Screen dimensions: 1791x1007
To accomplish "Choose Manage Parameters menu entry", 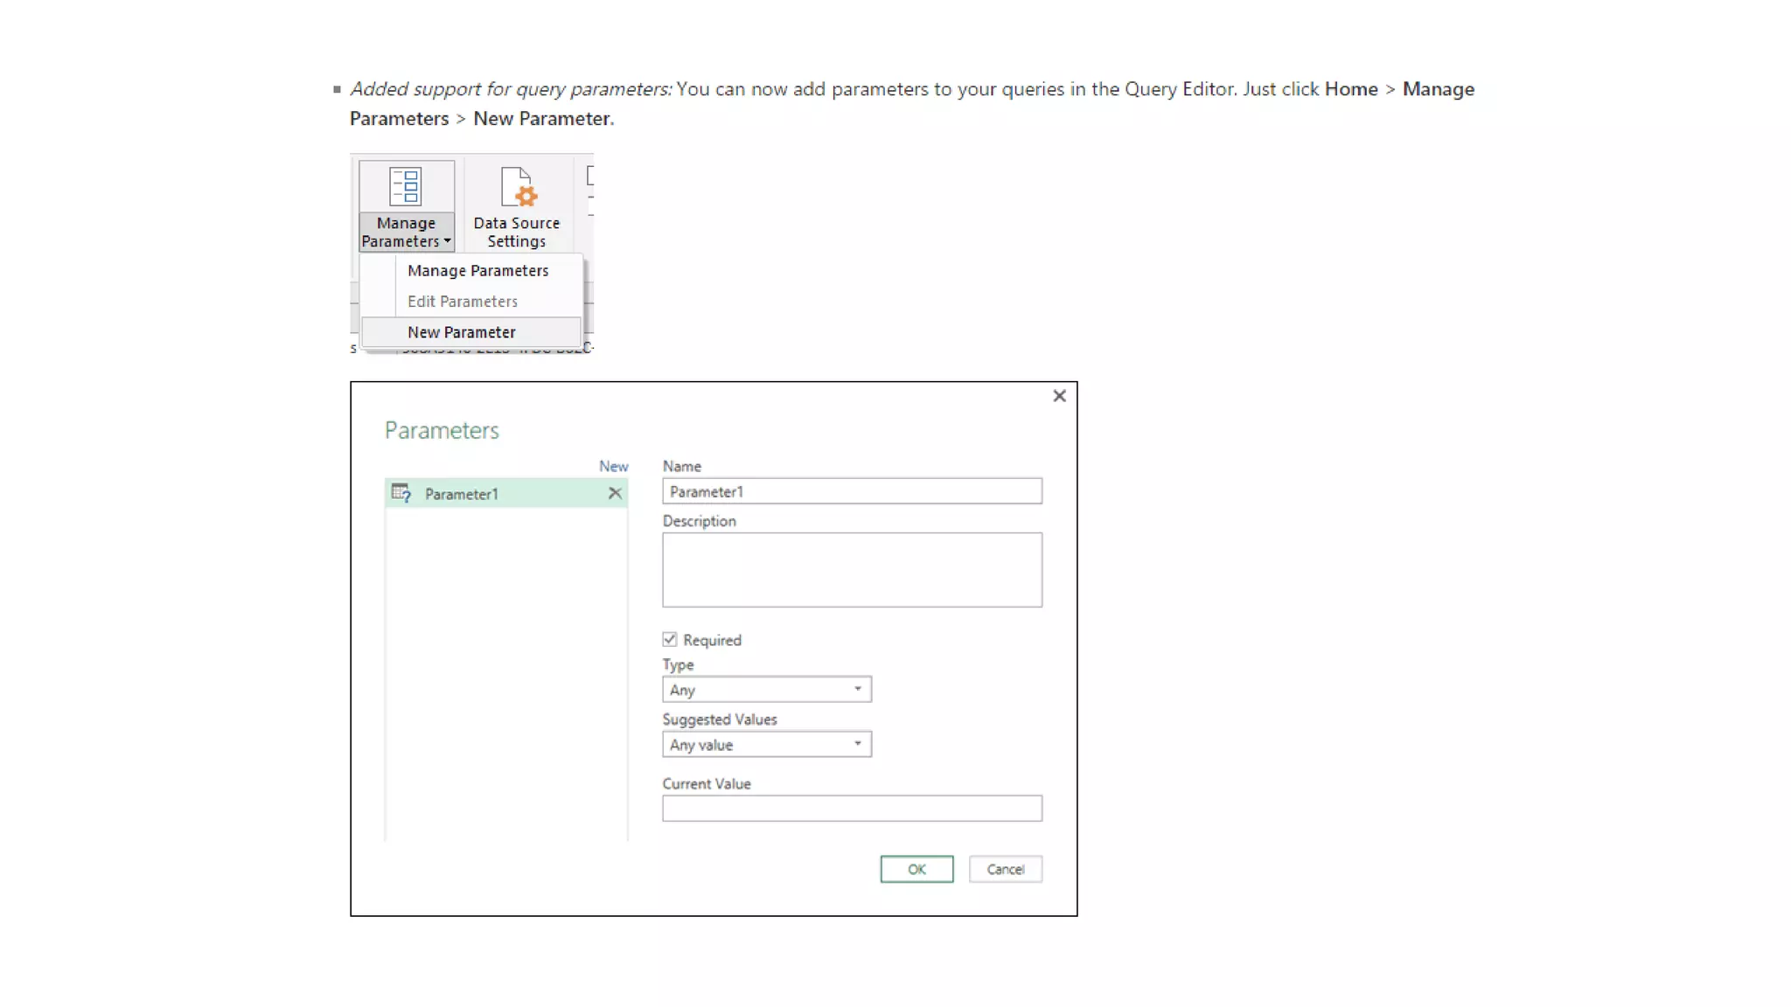I will (477, 271).
